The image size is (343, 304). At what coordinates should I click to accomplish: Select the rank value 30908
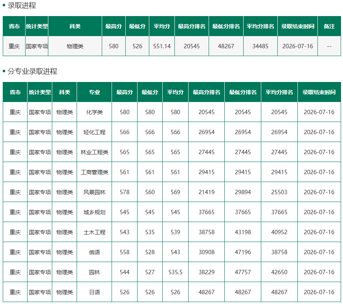click(x=206, y=252)
